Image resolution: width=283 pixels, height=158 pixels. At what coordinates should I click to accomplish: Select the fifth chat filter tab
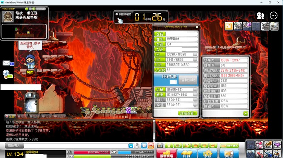(59, 117)
